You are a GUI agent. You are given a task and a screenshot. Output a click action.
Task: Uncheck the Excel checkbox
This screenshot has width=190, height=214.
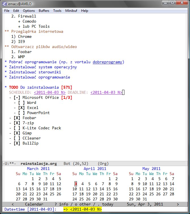pyautogui.click(x=21, y=108)
